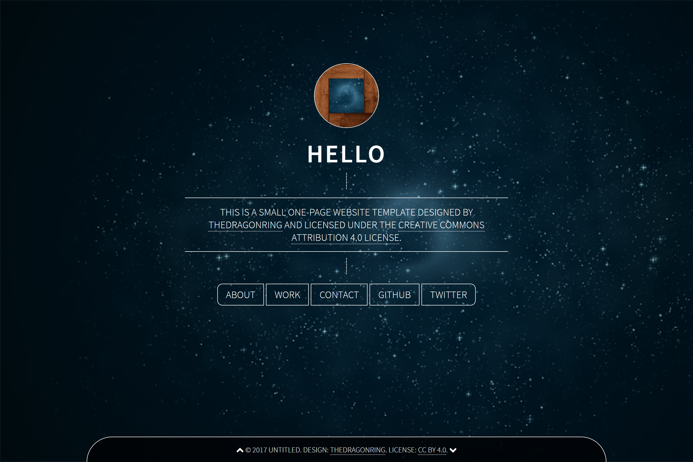
Task: Click the dashed vertical divider below HELLO
Action: point(346,181)
